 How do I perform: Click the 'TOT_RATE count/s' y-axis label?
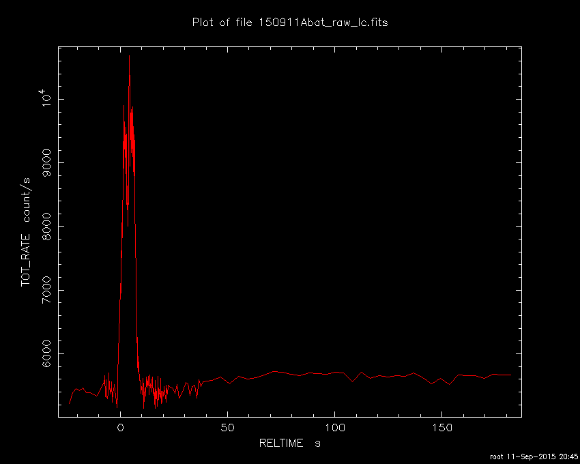26,232
